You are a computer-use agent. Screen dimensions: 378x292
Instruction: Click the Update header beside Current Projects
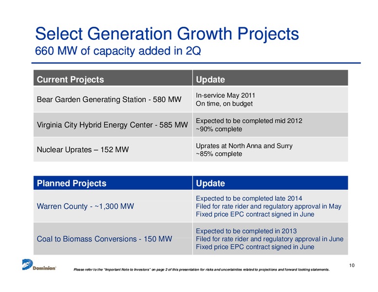(x=270, y=78)
